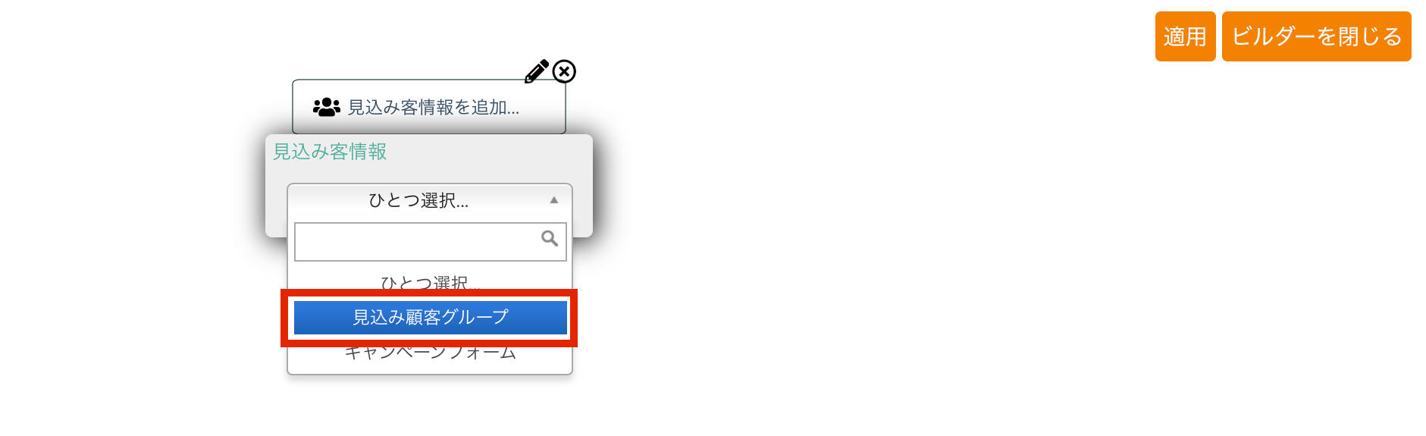Click the bottom border of the dropdown list
Screen dimensions: 1426x436
click(x=430, y=373)
